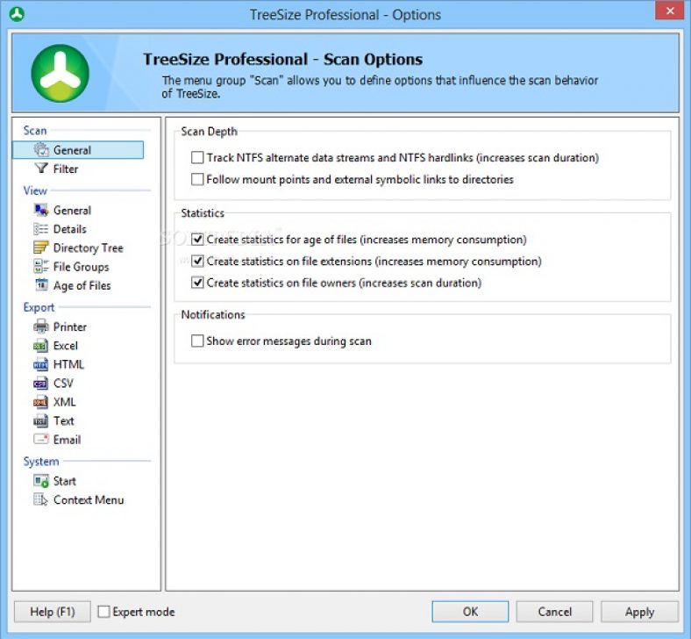Click the large TreeSize logo in header

pyautogui.click(x=61, y=73)
